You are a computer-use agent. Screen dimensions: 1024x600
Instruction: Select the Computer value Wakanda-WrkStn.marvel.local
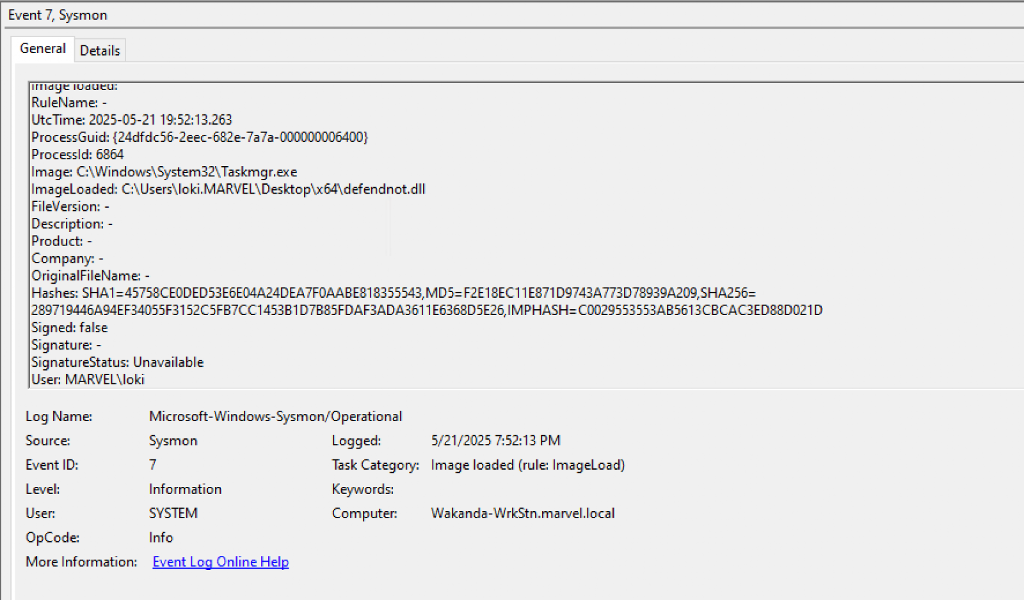click(523, 514)
